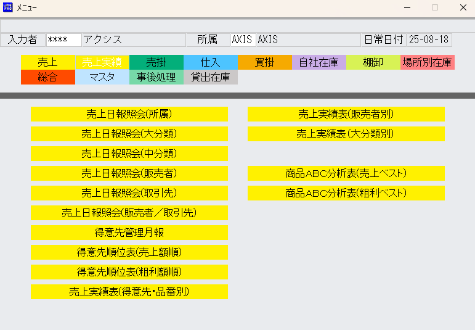Screen dimensions: 475x330
Task: Click the 所属 AXIS code field
Action: [242, 40]
